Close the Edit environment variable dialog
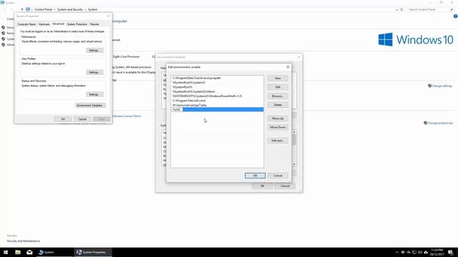The height and width of the screenshot is (257, 458). click(x=288, y=67)
